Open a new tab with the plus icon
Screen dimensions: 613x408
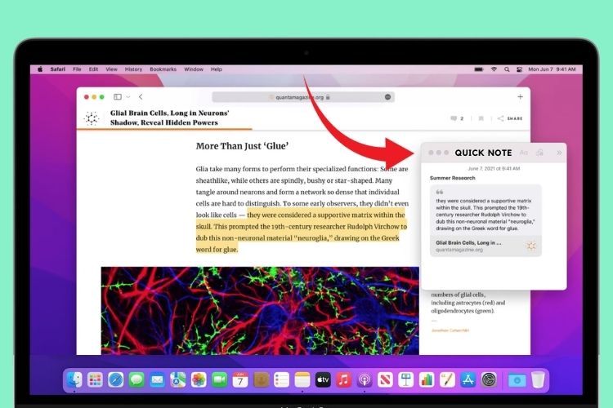pyautogui.click(x=520, y=96)
